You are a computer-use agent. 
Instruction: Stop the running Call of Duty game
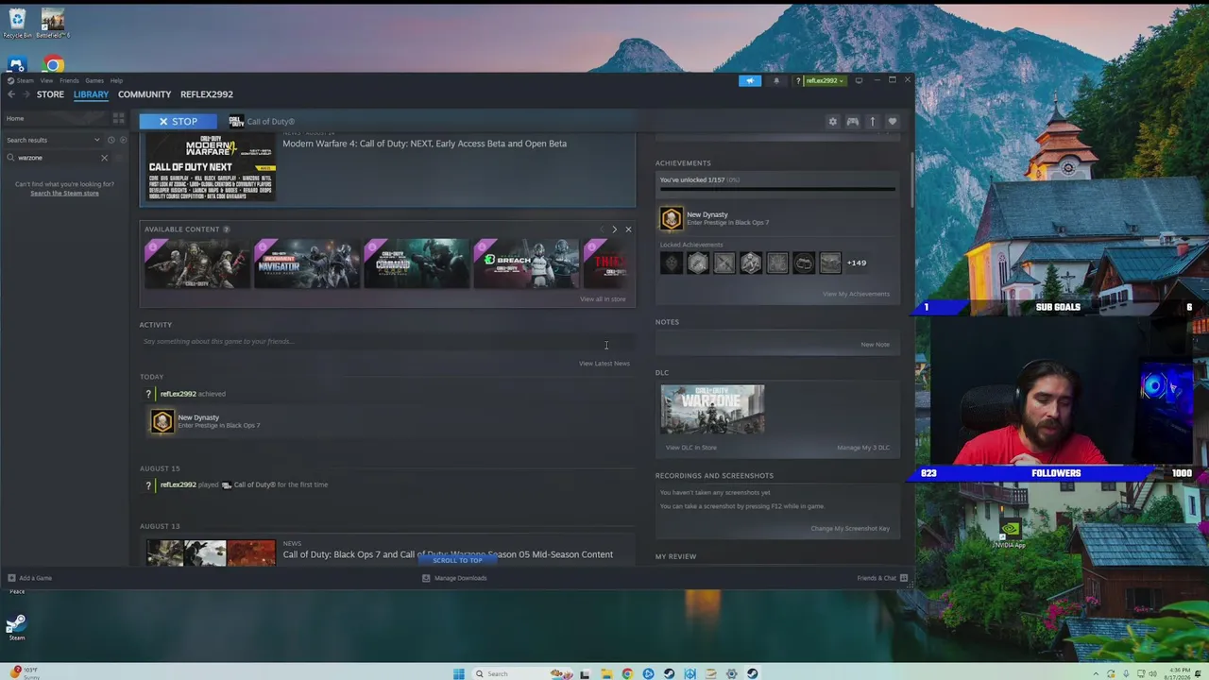[x=178, y=122]
